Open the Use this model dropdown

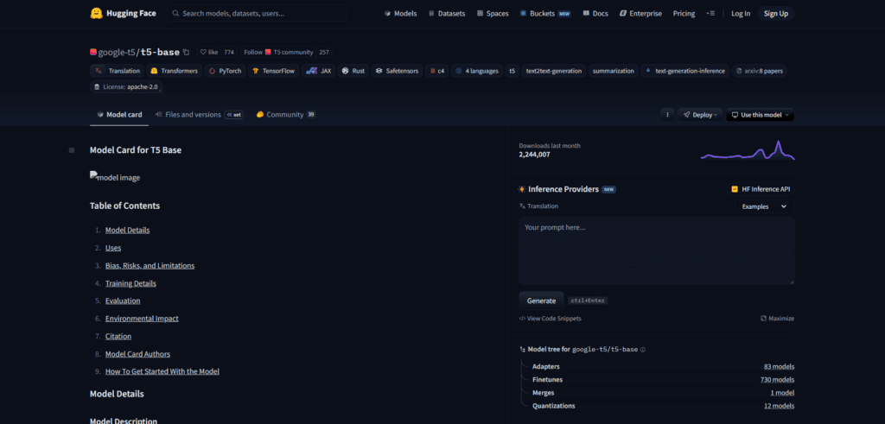tap(760, 115)
